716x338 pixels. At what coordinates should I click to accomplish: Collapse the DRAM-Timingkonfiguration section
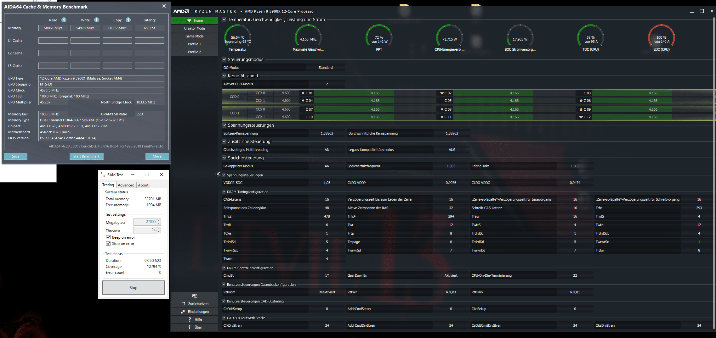tap(224, 192)
